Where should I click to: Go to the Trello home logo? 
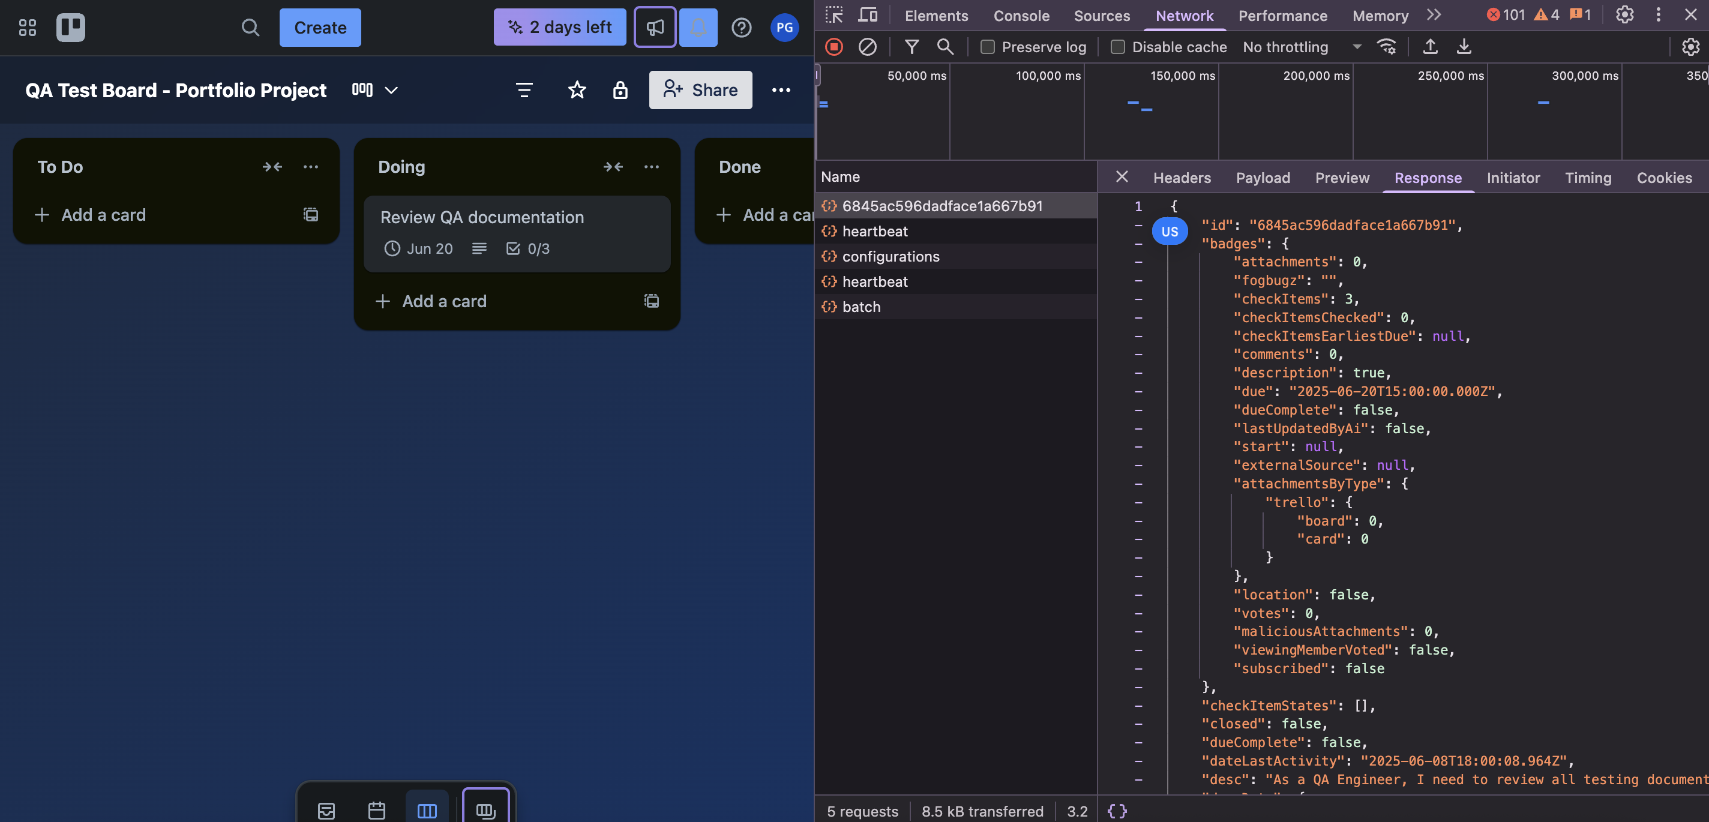click(70, 27)
